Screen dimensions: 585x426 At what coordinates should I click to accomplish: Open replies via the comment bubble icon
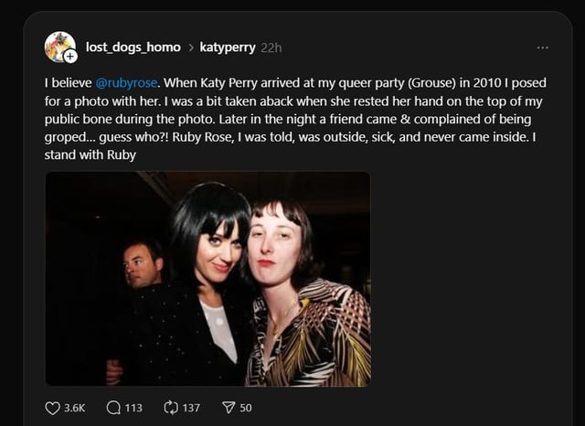point(112,408)
